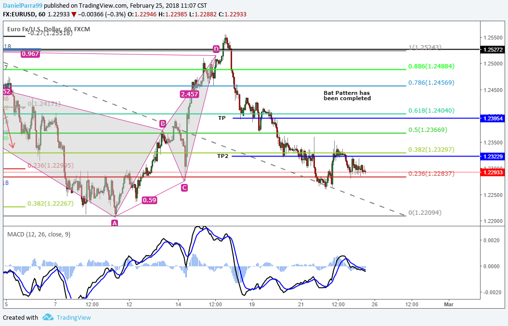Click the 0.382(1.23297) Fibonacci level label
Viewport: 508px width, 326px height.
click(x=431, y=149)
